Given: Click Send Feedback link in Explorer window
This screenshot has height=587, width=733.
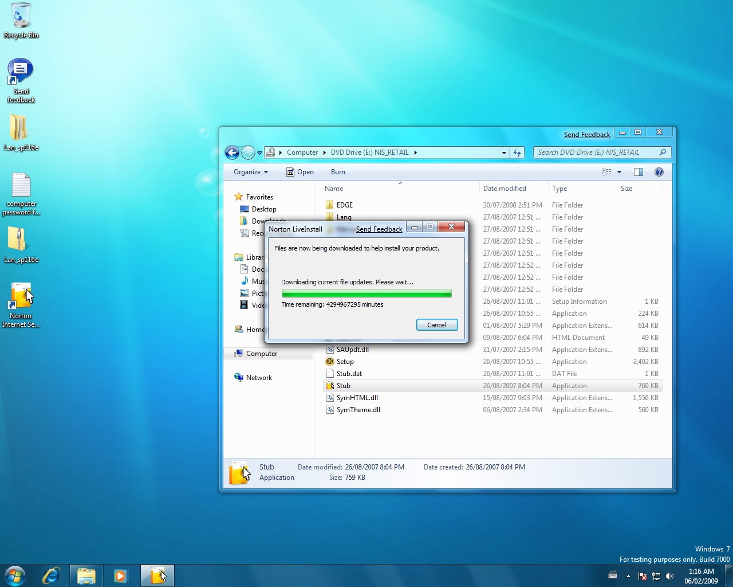Looking at the screenshot, I should point(587,135).
